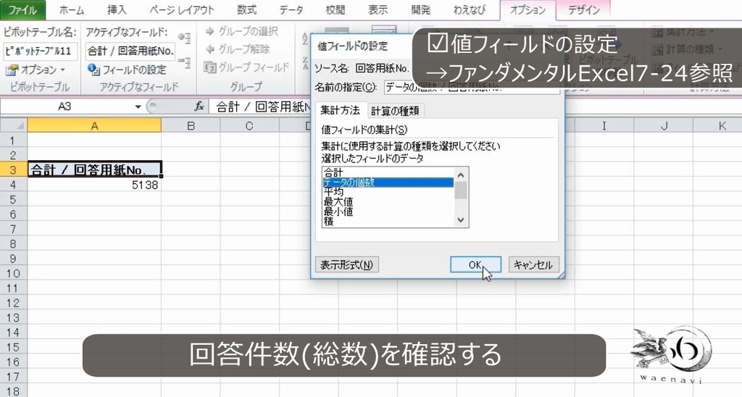Open the ページレイアウト ribbon tab
Screen dimensions: 742x397
pyautogui.click(x=182, y=10)
